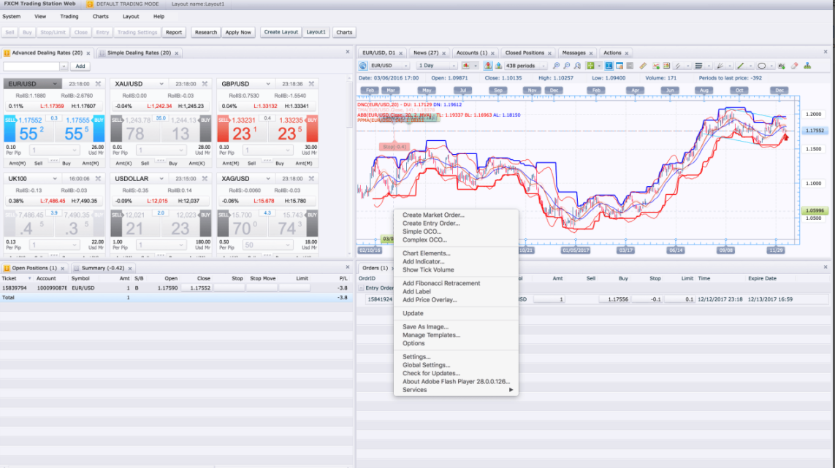
Task: Open the Services submenu
Action: [x=456, y=390]
